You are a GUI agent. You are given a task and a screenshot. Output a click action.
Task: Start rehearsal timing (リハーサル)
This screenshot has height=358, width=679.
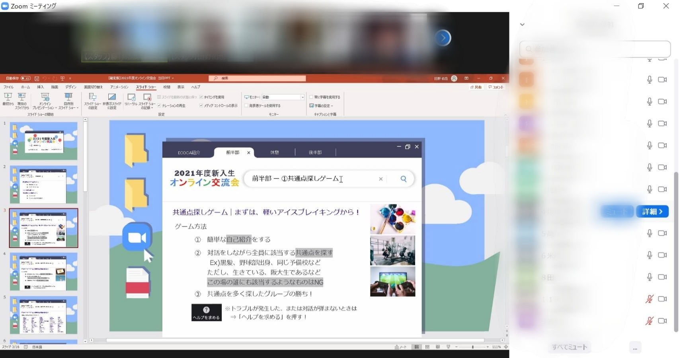click(x=131, y=102)
